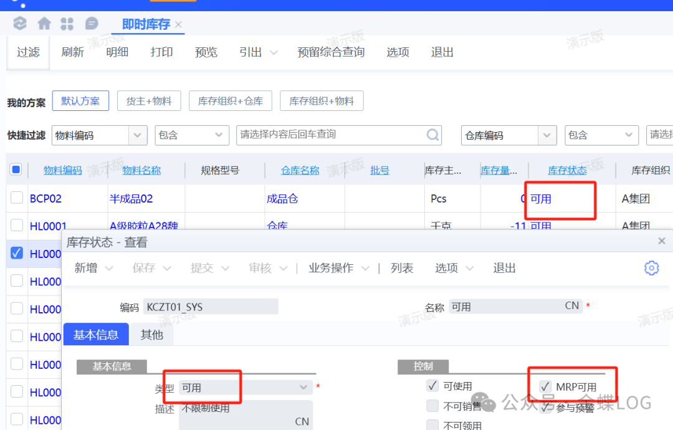Switch to the 其他 tab
Image resolution: width=673 pixels, height=430 pixels.
(151, 335)
